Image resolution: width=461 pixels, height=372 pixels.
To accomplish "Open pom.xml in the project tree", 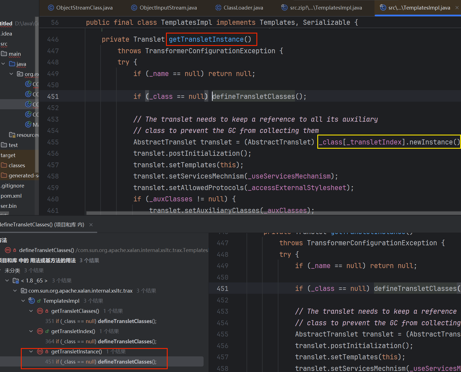I will [x=11, y=196].
